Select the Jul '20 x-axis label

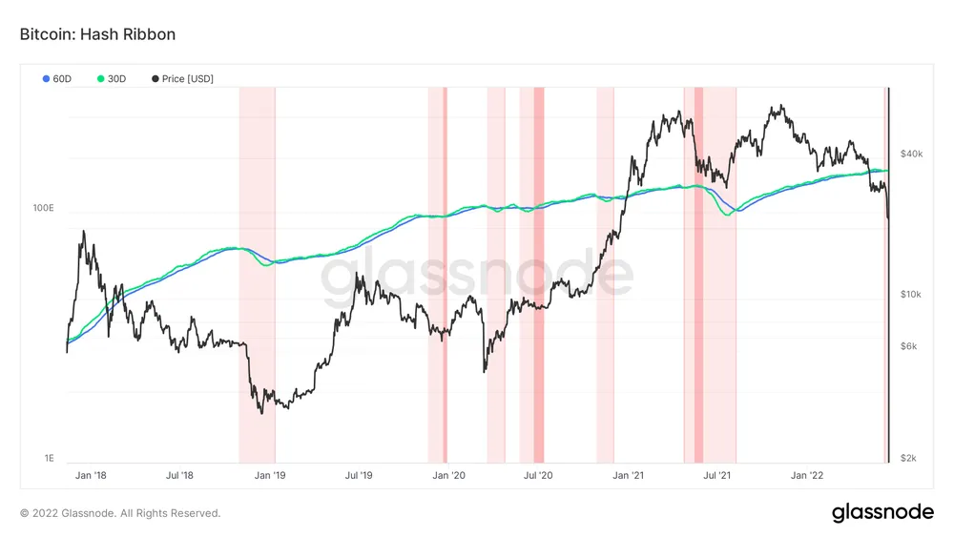click(x=539, y=474)
